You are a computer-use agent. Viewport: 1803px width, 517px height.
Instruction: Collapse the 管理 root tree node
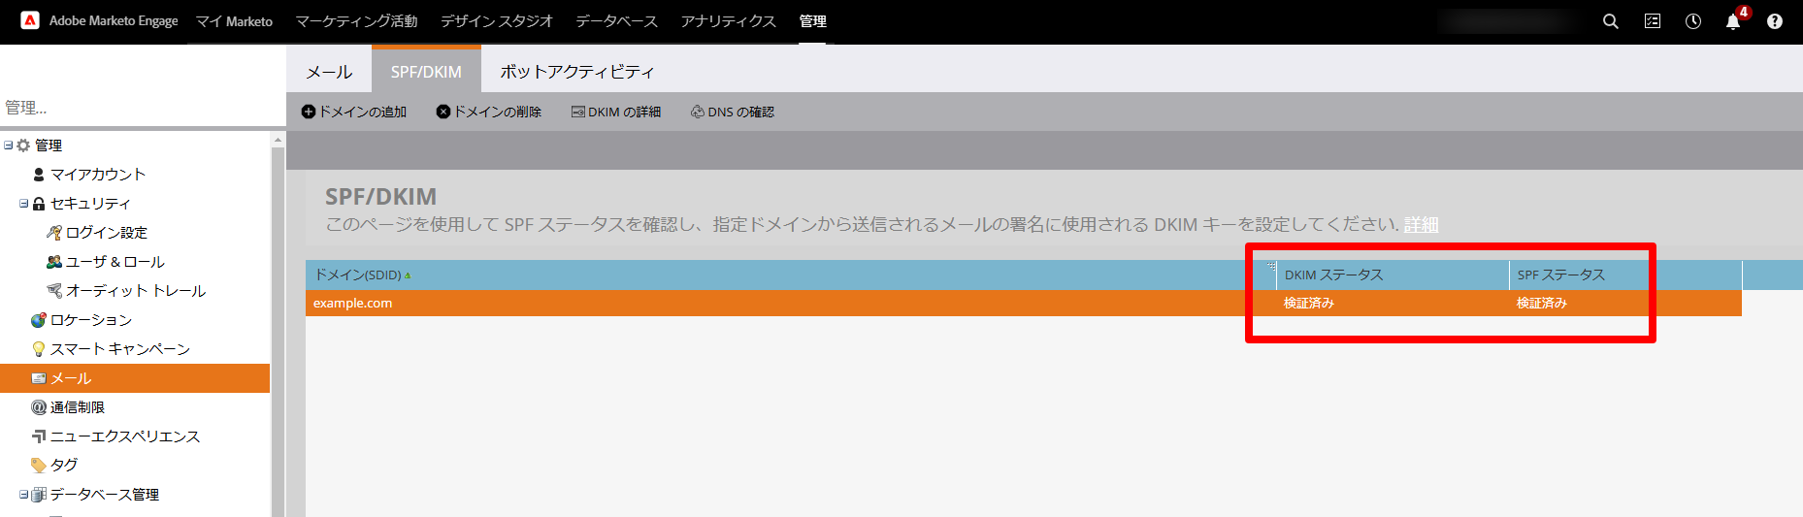click(x=8, y=145)
